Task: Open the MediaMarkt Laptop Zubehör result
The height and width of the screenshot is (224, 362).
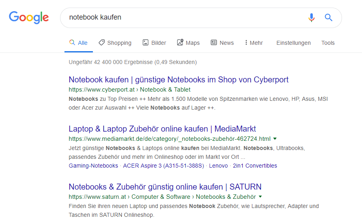Action: 162,129
